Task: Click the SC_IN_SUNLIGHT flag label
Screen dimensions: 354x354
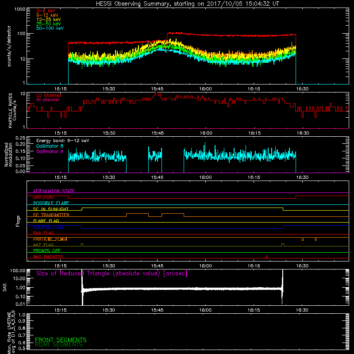Action: [x=51, y=209]
